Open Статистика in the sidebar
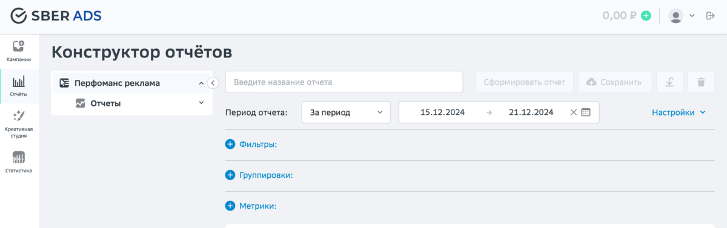 (19, 161)
